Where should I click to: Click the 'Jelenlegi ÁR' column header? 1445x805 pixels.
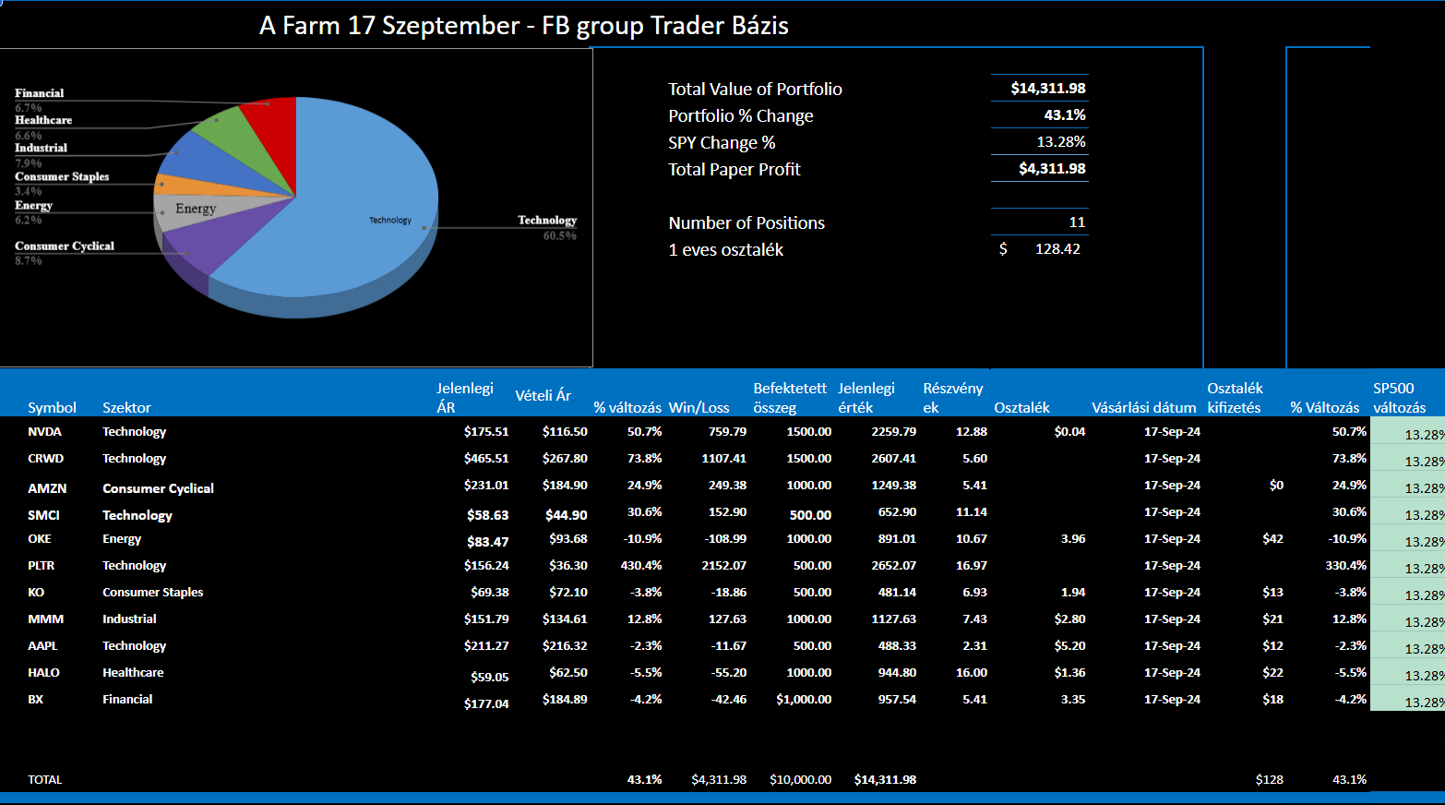pyautogui.click(x=465, y=398)
